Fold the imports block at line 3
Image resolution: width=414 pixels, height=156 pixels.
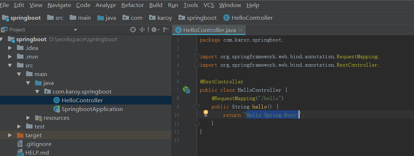[x=197, y=56]
